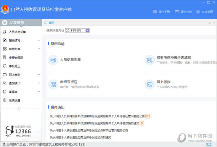Open 通知公告 mail icon
Screen dimensions: 217x147
[x=177, y=12]
